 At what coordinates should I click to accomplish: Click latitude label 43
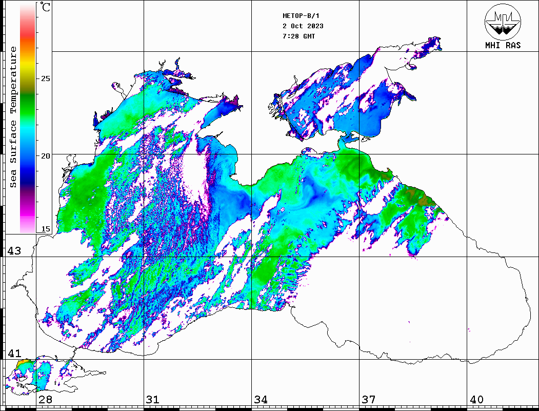point(14,251)
